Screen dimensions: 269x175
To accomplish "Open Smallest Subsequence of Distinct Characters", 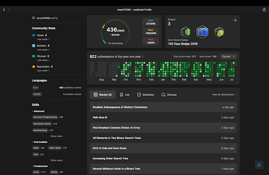I will 163,107.
